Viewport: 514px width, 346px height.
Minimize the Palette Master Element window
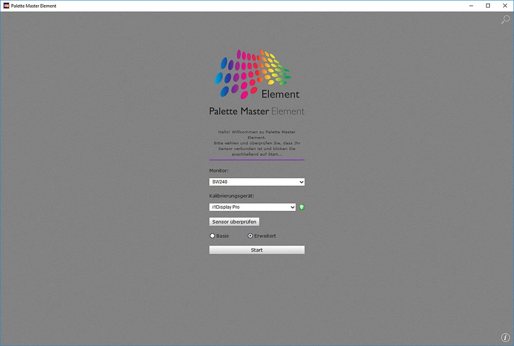(x=471, y=6)
